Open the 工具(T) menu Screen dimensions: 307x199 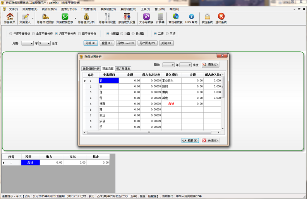(x=145, y=9)
